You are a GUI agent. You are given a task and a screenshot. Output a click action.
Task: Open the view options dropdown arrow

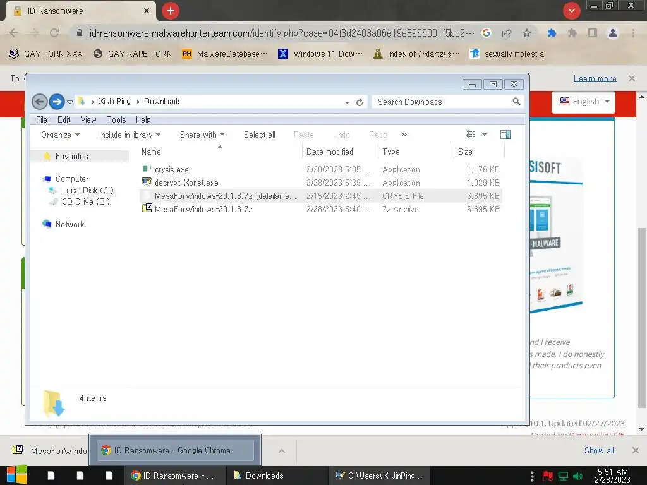coord(484,135)
